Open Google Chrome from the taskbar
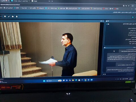Screen dimensions: 136x102 pos(86,80)
